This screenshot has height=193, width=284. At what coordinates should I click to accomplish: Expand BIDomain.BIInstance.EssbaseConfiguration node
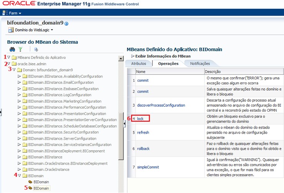point(19,89)
